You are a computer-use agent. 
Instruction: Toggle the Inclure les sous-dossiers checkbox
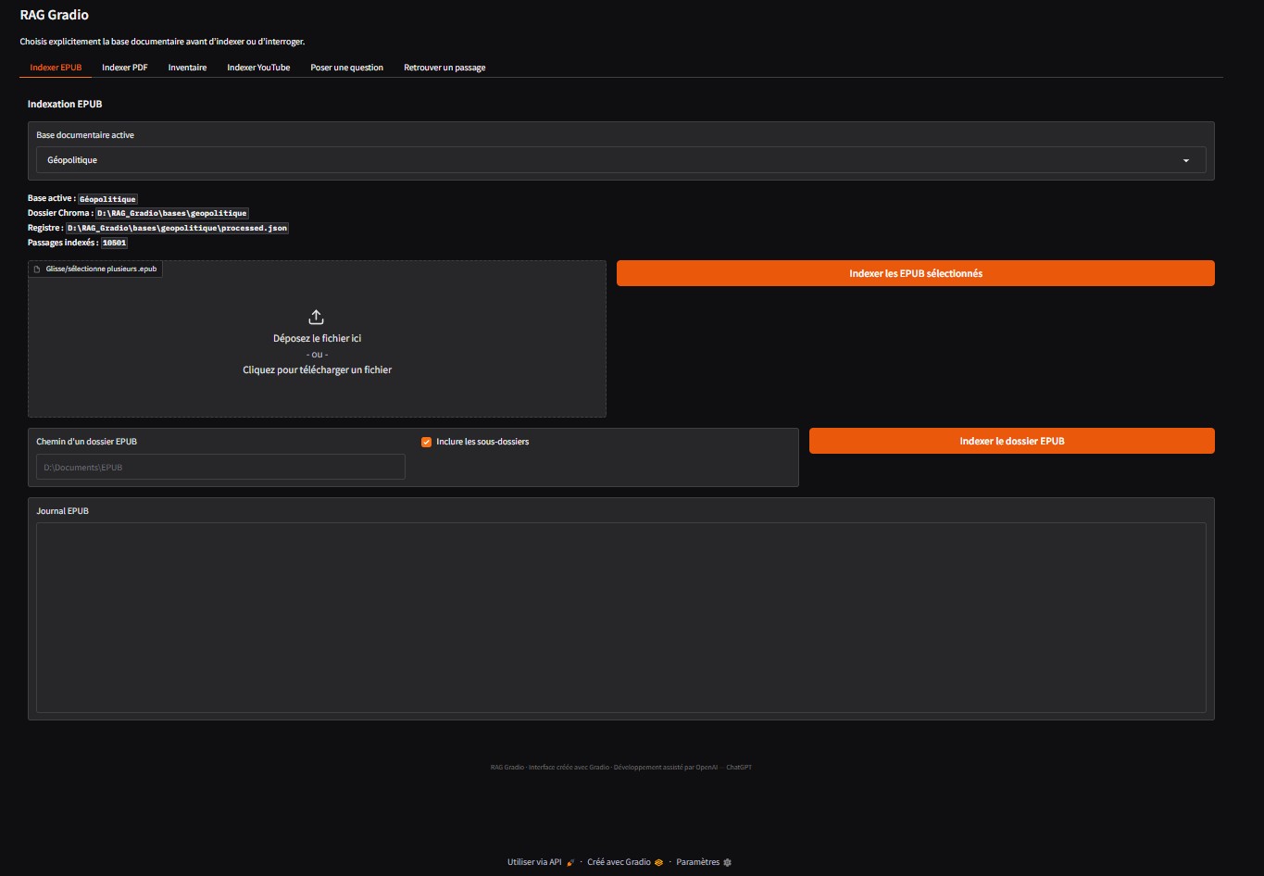click(x=427, y=442)
